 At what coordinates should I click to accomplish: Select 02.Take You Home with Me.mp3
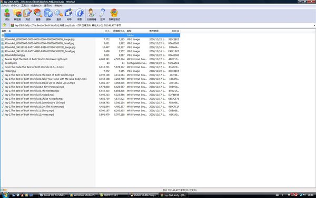tap(45, 79)
